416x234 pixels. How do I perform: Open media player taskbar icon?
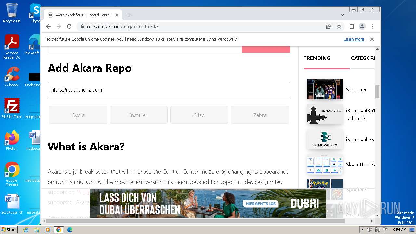pyautogui.click(x=48, y=230)
